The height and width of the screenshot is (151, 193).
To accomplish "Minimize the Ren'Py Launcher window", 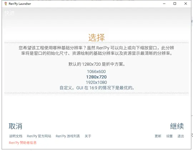I will (164, 4).
